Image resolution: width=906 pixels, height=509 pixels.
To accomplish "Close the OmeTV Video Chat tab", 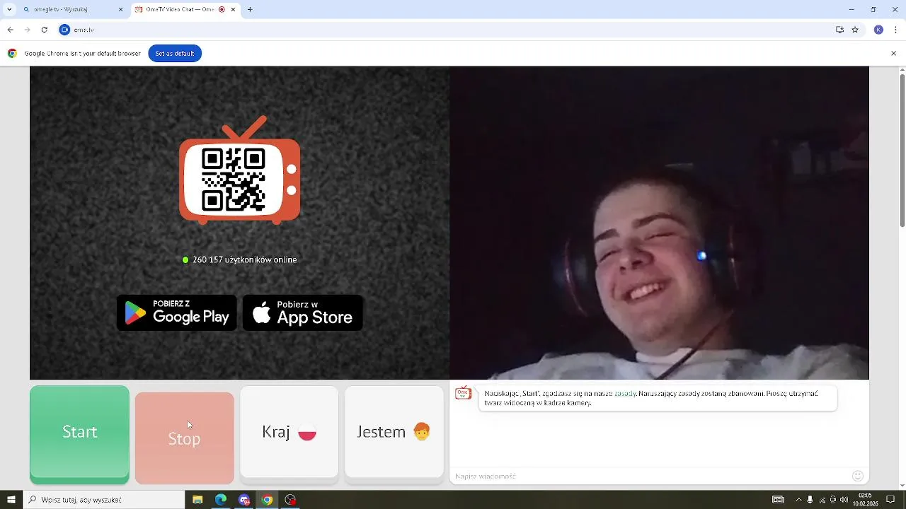I will pos(233,10).
